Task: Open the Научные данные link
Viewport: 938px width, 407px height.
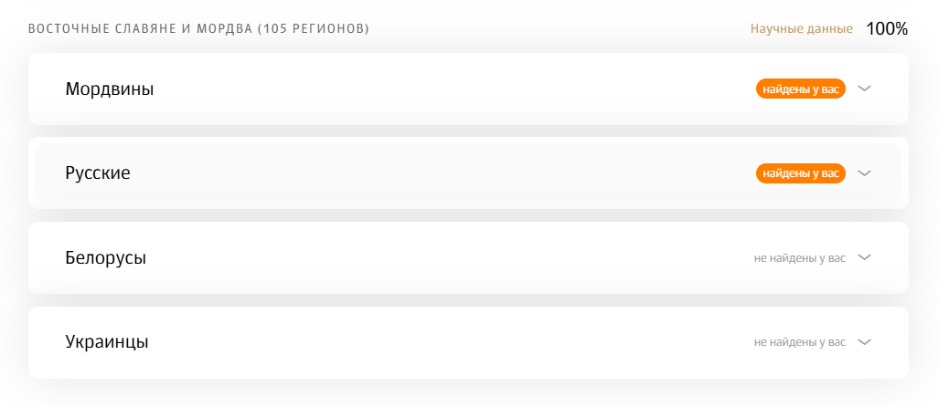Action: click(x=801, y=29)
